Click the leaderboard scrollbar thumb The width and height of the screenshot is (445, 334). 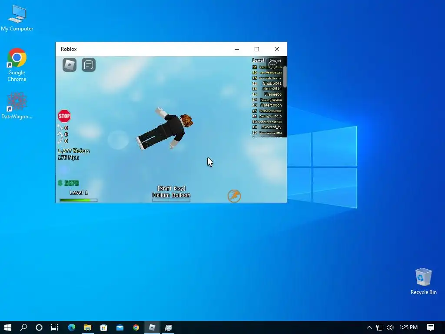click(285, 77)
